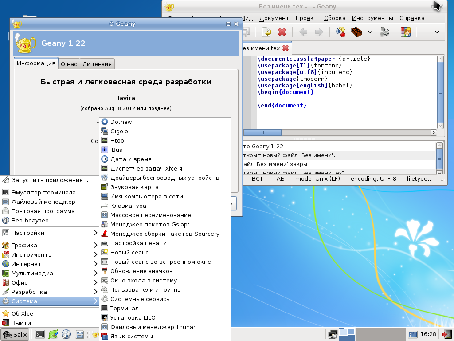
Task: Switch to the О нас tab
Action: (x=69, y=64)
